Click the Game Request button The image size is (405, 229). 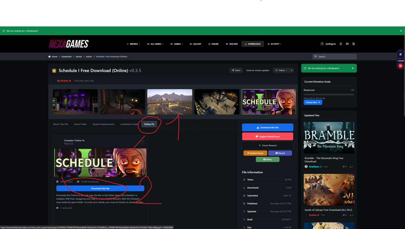point(268,145)
